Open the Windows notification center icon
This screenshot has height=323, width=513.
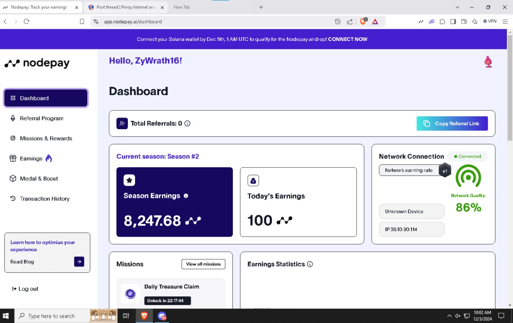[501, 316]
